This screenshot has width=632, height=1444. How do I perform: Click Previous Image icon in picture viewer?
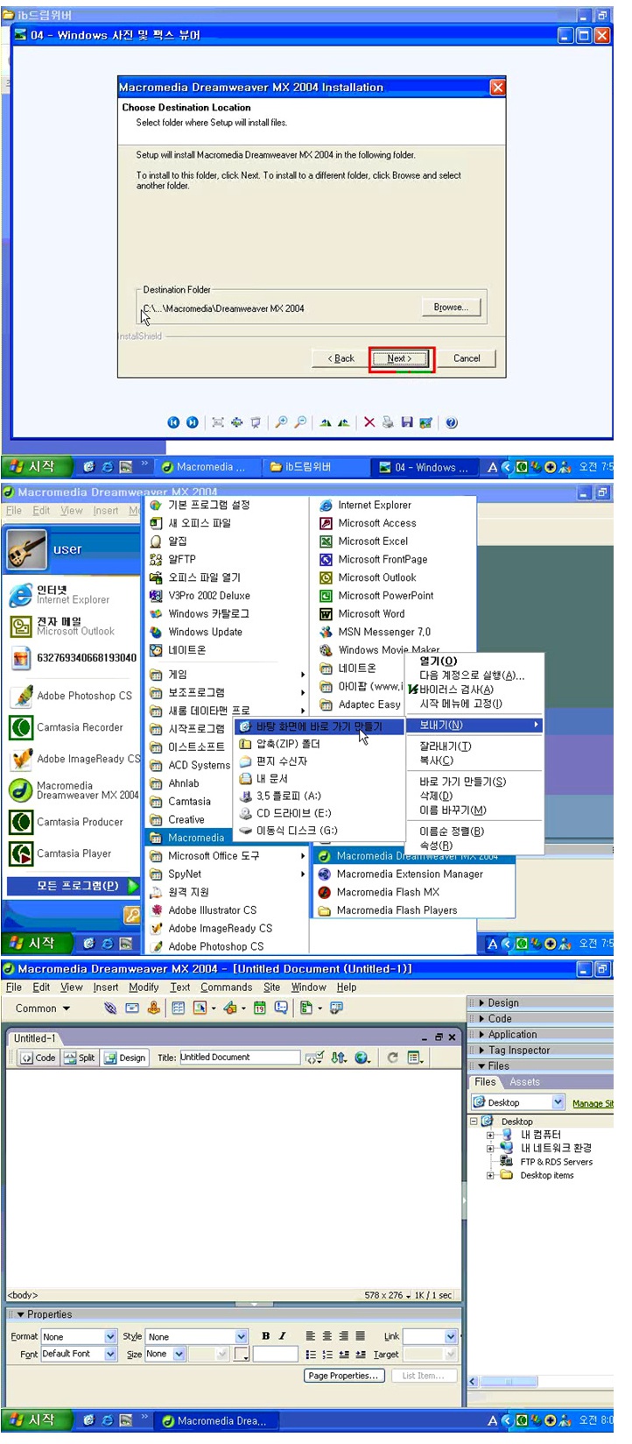click(x=173, y=422)
